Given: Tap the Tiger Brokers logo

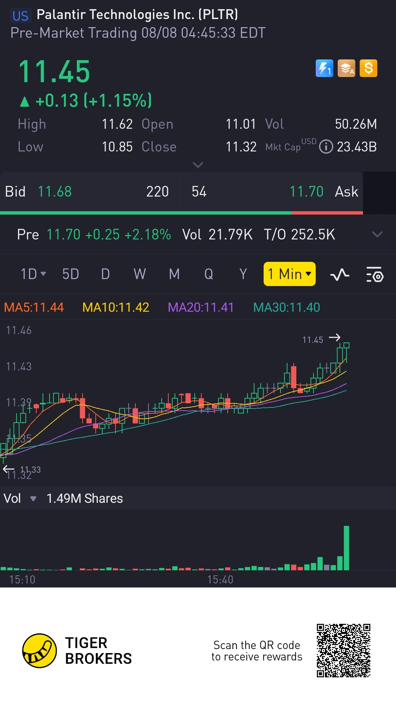Looking at the screenshot, I should (77, 651).
